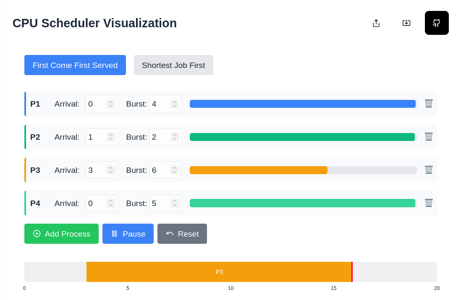Add a new process
This screenshot has width=461, height=300.
tap(61, 234)
